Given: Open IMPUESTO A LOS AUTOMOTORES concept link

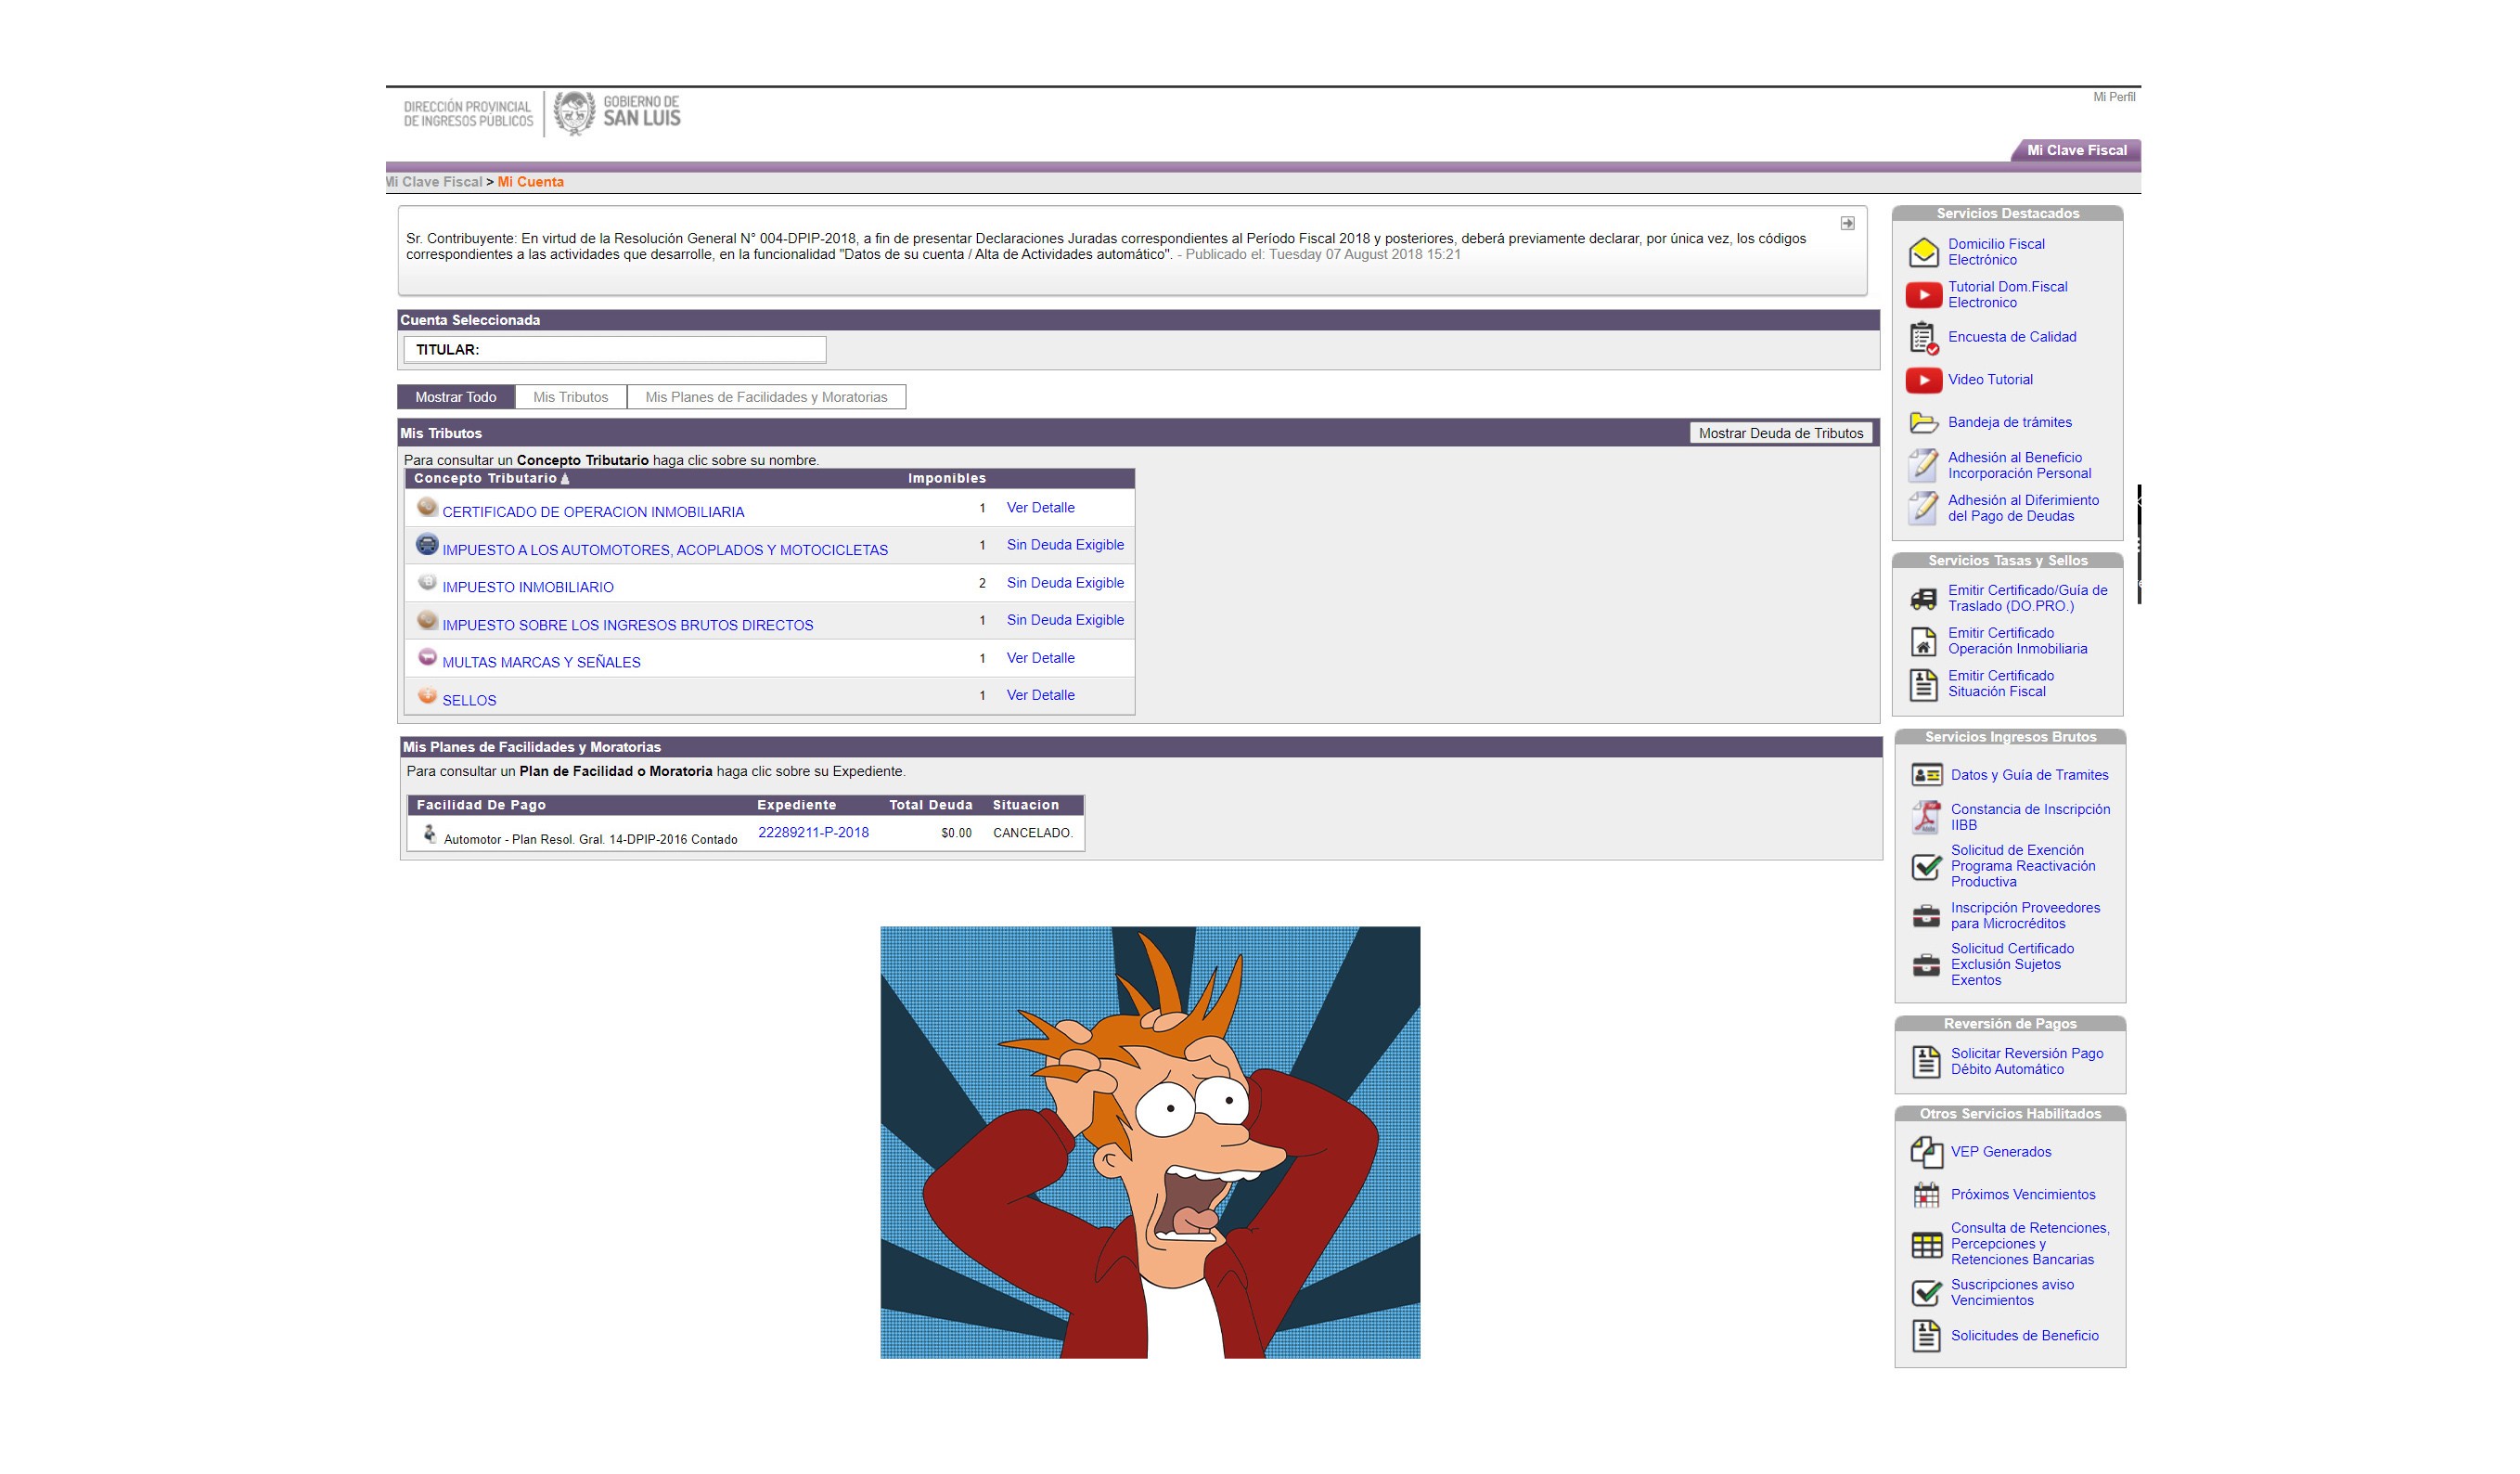Looking at the screenshot, I should (x=665, y=550).
